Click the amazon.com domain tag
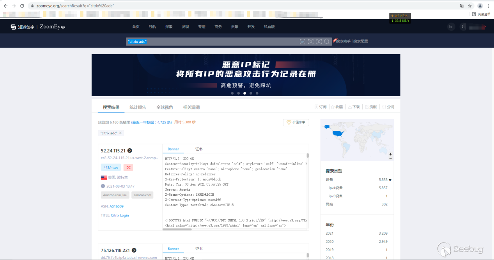The image size is (494, 260). (142, 195)
